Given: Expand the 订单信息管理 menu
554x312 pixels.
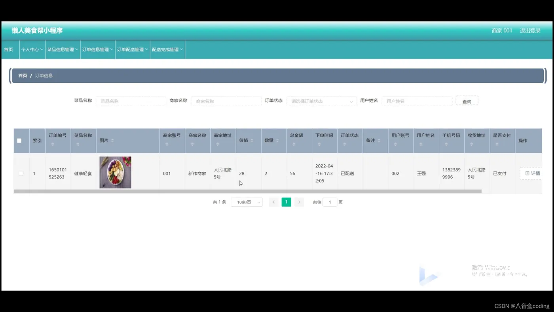Looking at the screenshot, I should click(98, 49).
